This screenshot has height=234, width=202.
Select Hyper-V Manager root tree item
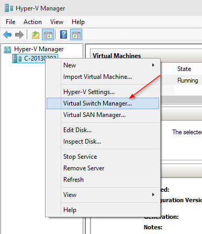(x=39, y=49)
